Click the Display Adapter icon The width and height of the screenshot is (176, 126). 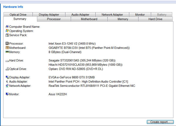(7, 77)
